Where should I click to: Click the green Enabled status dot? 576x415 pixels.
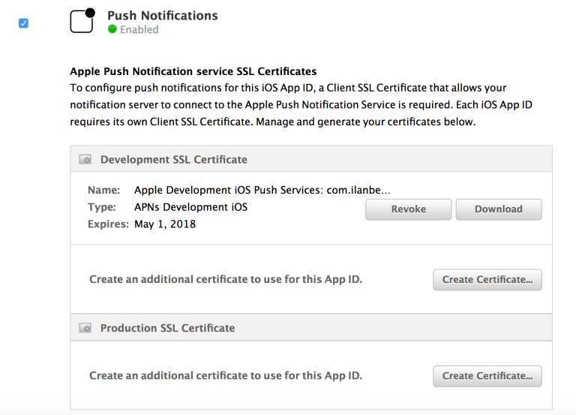coord(112,30)
